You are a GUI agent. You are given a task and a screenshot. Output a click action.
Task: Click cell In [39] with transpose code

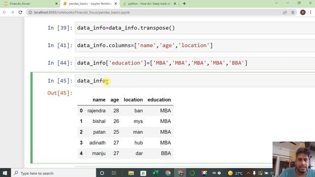(x=195, y=28)
